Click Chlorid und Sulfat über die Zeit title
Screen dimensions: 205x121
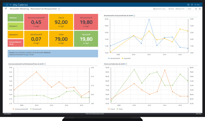coord(114,64)
